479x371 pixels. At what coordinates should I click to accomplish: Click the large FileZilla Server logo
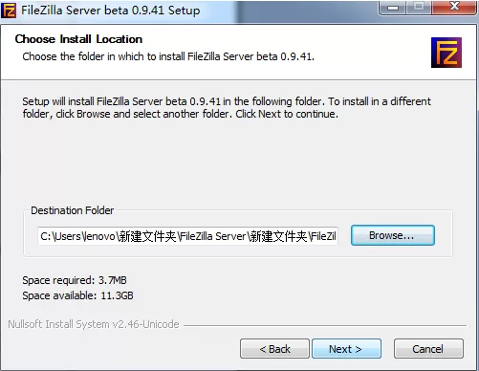(446, 53)
